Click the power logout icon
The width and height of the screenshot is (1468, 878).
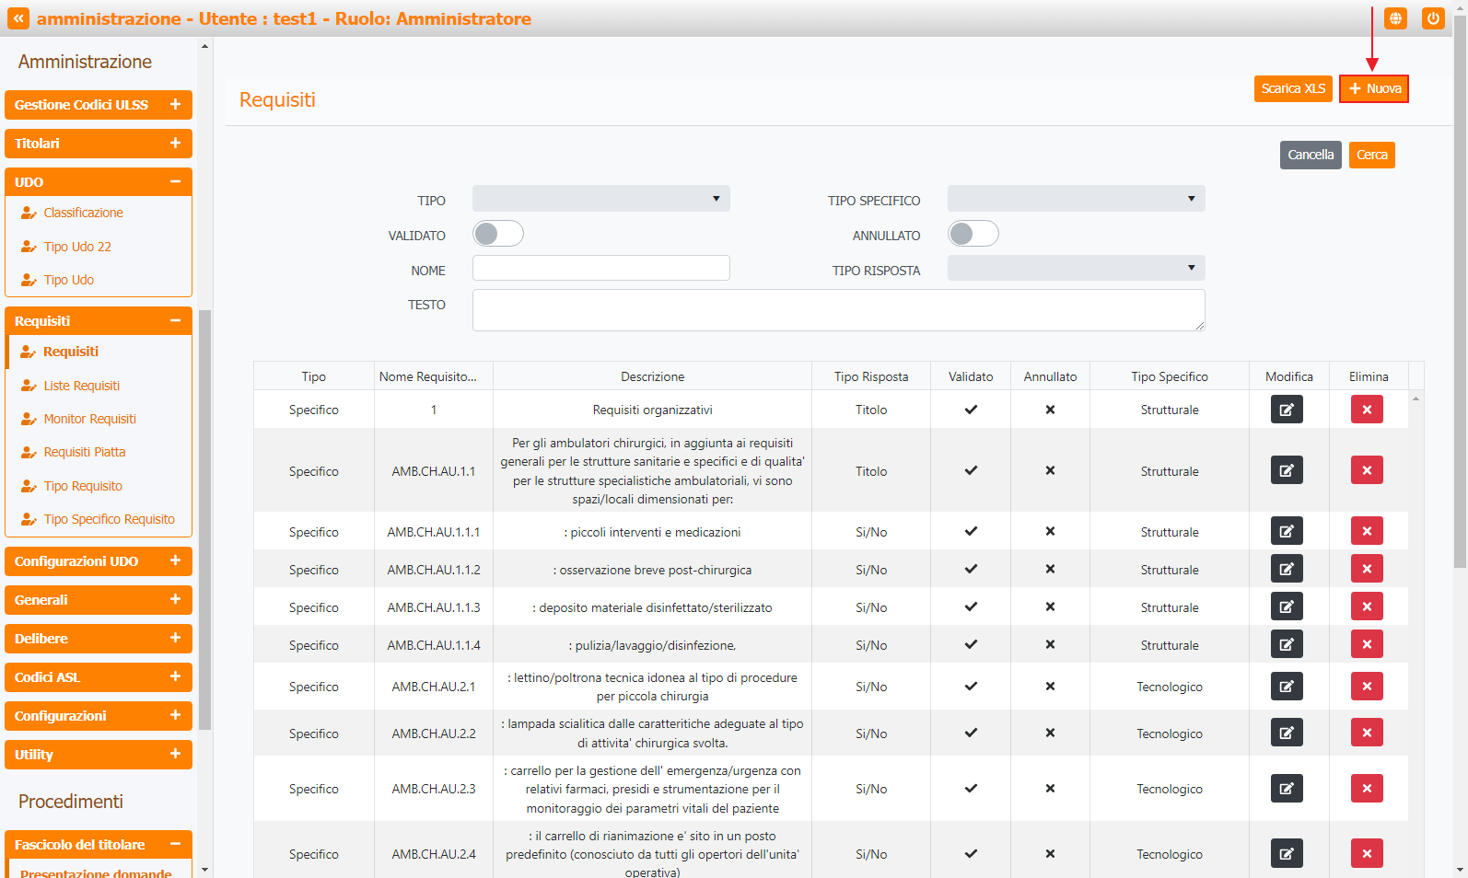tap(1432, 18)
